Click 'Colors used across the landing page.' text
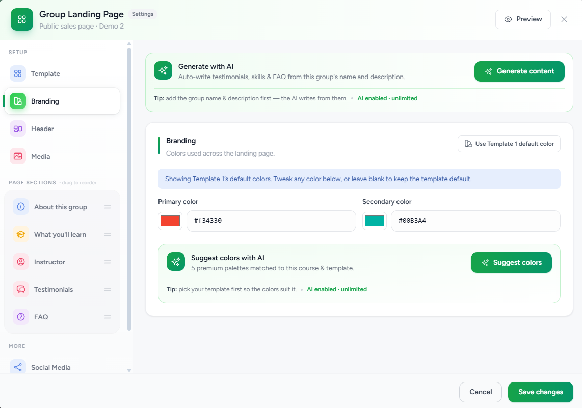 [x=220, y=154]
